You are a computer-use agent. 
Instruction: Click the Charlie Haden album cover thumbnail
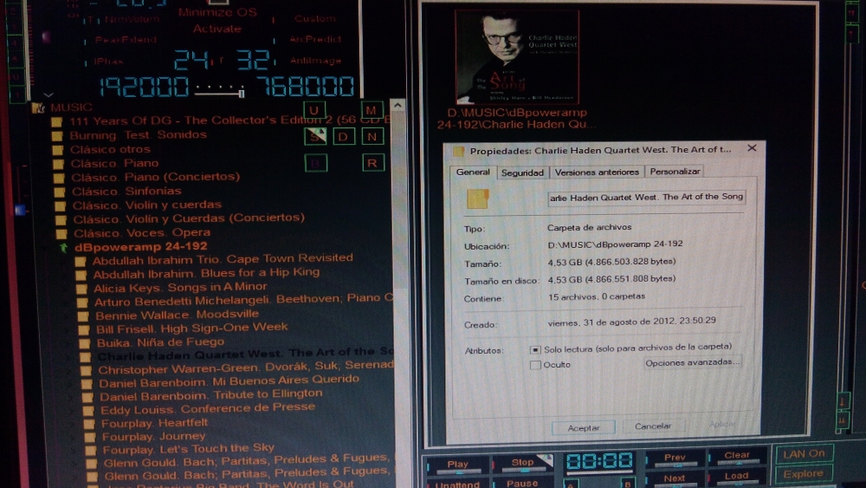point(517,55)
